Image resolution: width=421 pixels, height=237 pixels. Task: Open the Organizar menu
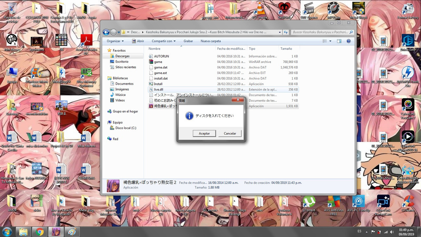coord(115,41)
